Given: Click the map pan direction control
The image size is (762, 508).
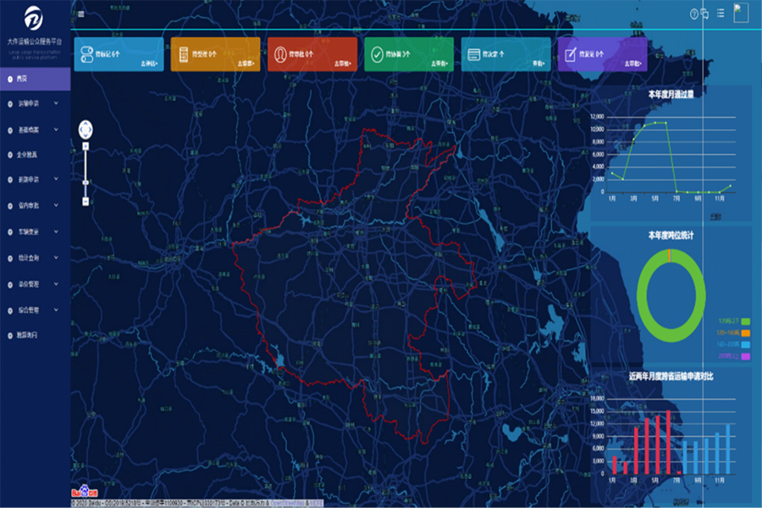Looking at the screenshot, I should 86,130.
